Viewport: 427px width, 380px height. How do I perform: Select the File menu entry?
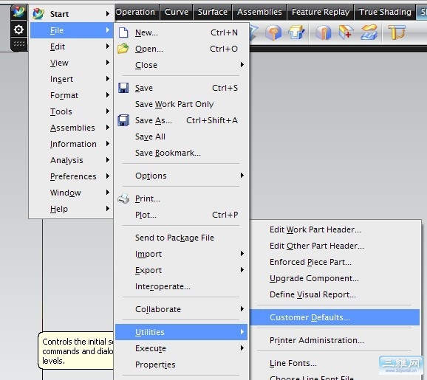pyautogui.click(x=72, y=30)
